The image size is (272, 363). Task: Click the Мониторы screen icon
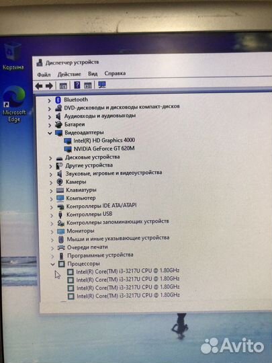[61, 231]
